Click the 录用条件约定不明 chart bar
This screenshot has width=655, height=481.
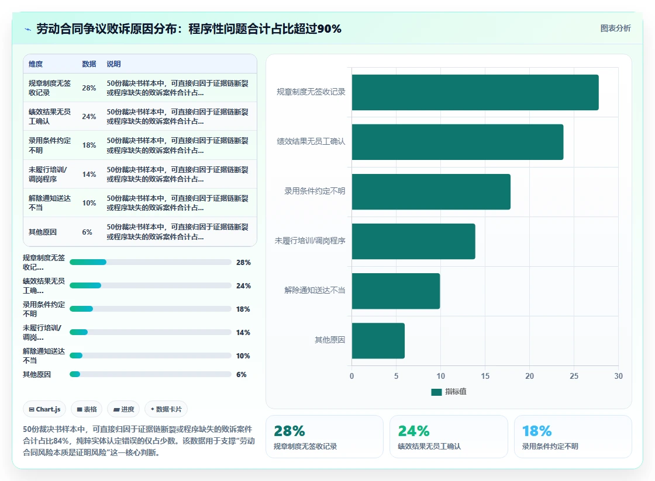[x=431, y=191]
